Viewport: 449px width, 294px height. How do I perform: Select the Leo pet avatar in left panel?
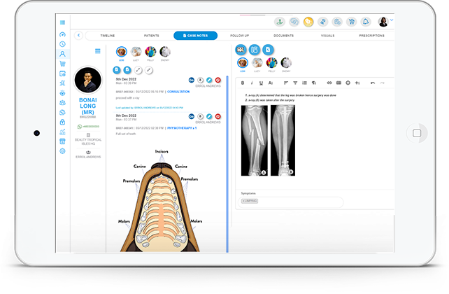pos(122,52)
